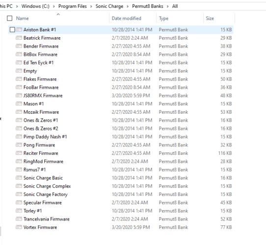Click the Torley #1 file icon
266x245 pixels.
click(19, 211)
